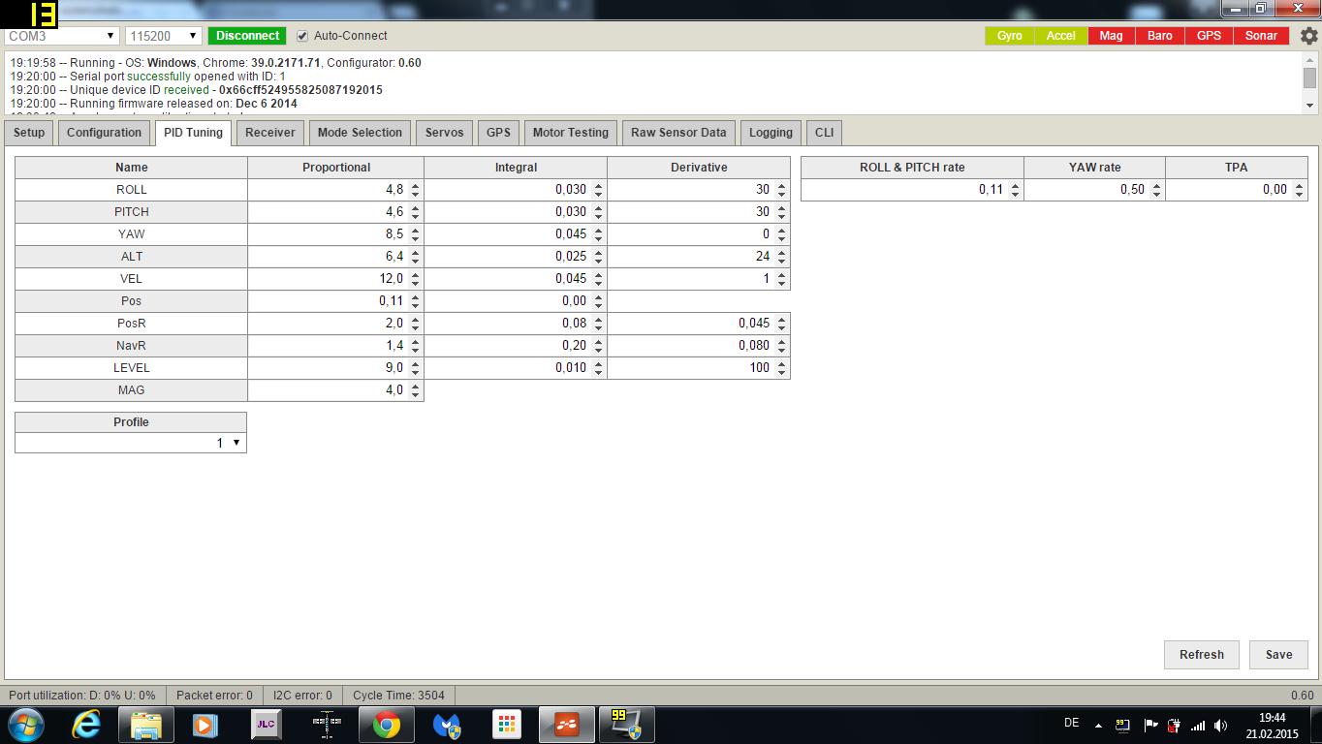Click the Sonar sensor indicator
This screenshot has width=1322, height=744.
coord(1260,36)
